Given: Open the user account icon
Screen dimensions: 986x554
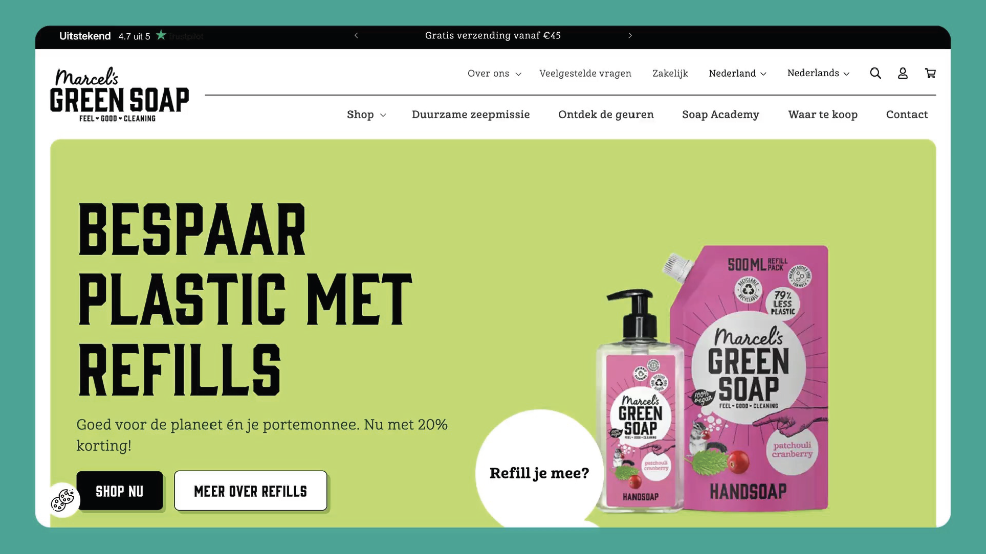Looking at the screenshot, I should point(903,73).
